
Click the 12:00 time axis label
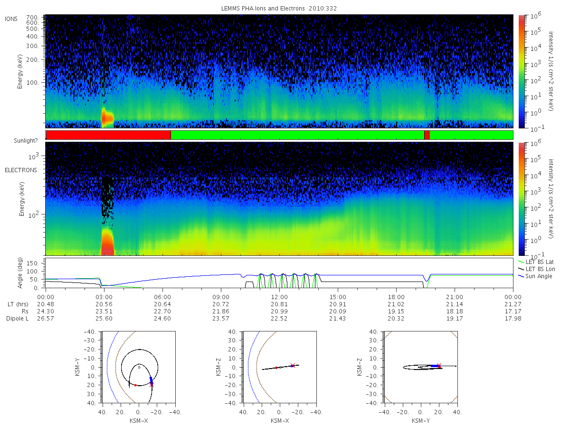click(279, 296)
